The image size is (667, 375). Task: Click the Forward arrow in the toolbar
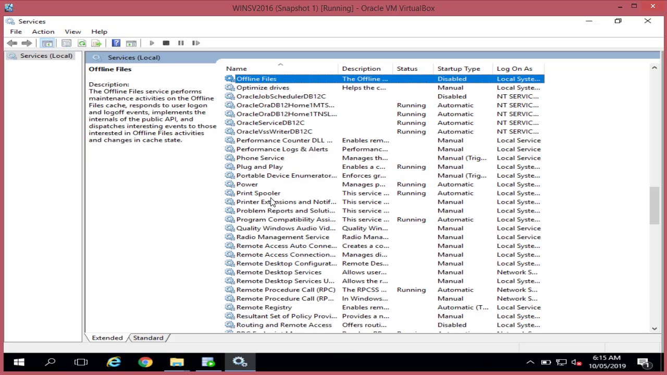27,43
